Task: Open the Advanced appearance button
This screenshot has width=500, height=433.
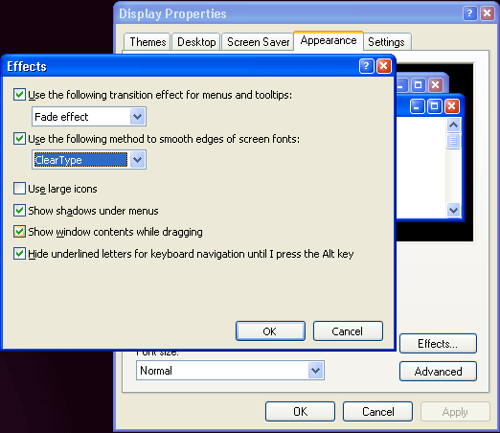Action: pos(438,372)
